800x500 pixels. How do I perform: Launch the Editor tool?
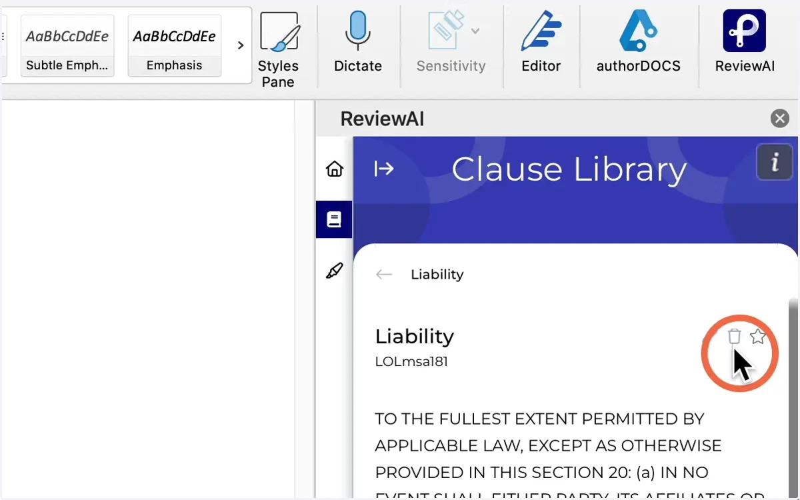coord(541,43)
